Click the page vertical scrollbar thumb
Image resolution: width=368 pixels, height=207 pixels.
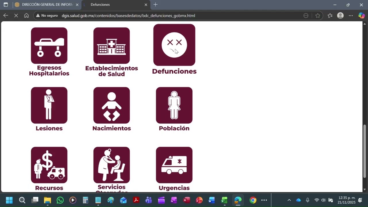point(365,151)
